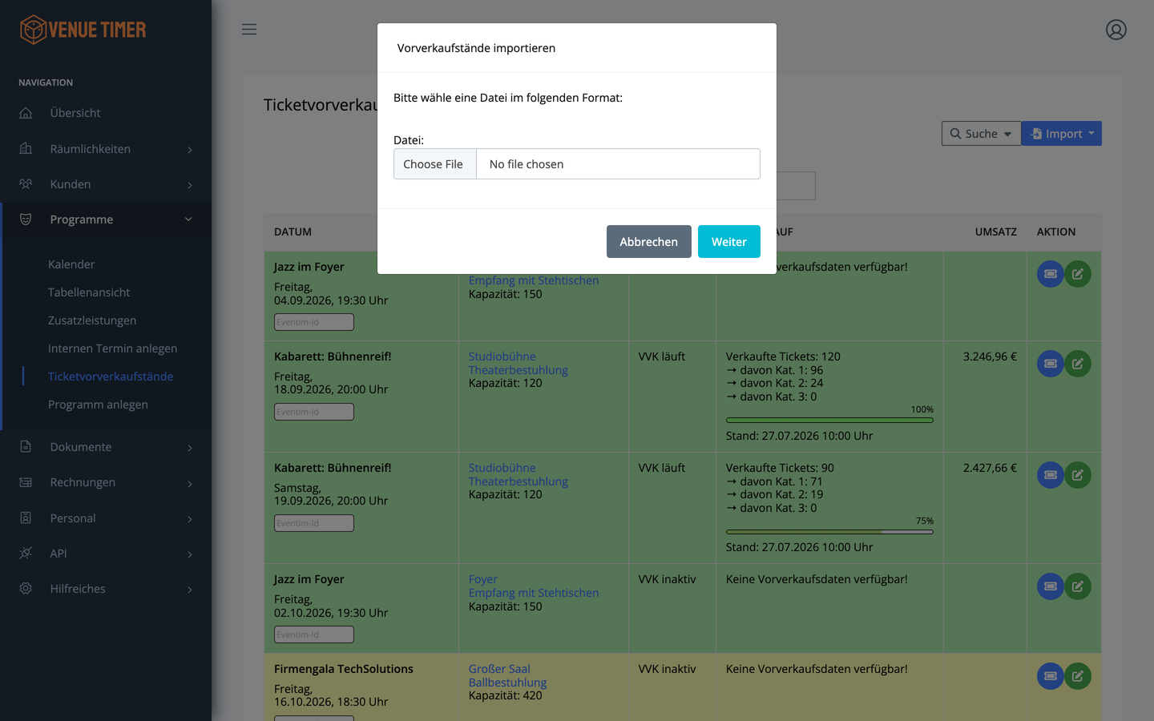Click edit icon for Kabarett 18.09.2026
This screenshot has width=1154, height=721.
(1078, 364)
